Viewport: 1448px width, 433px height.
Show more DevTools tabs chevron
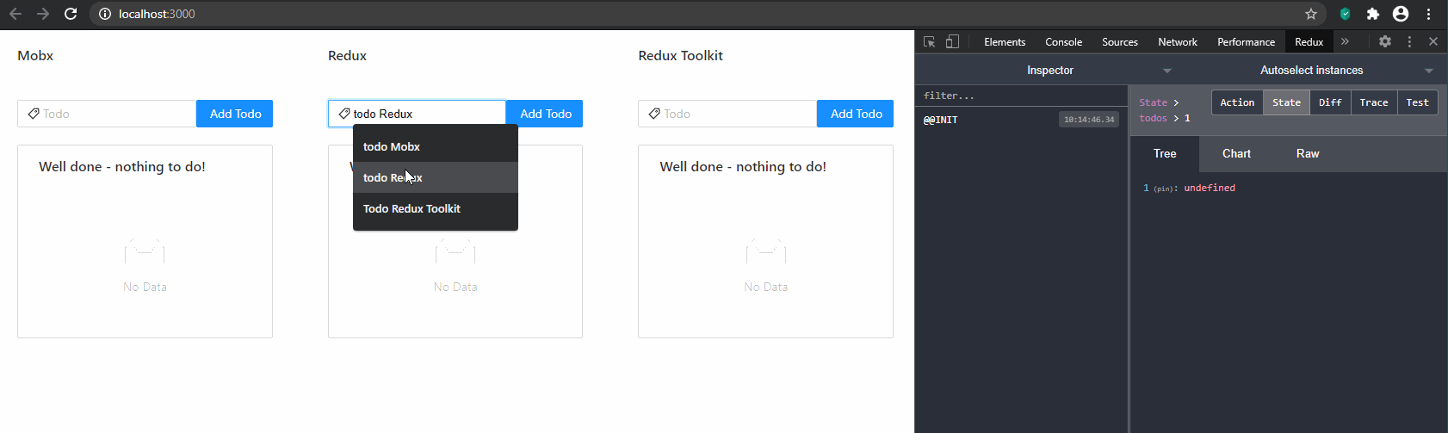pyautogui.click(x=1345, y=41)
